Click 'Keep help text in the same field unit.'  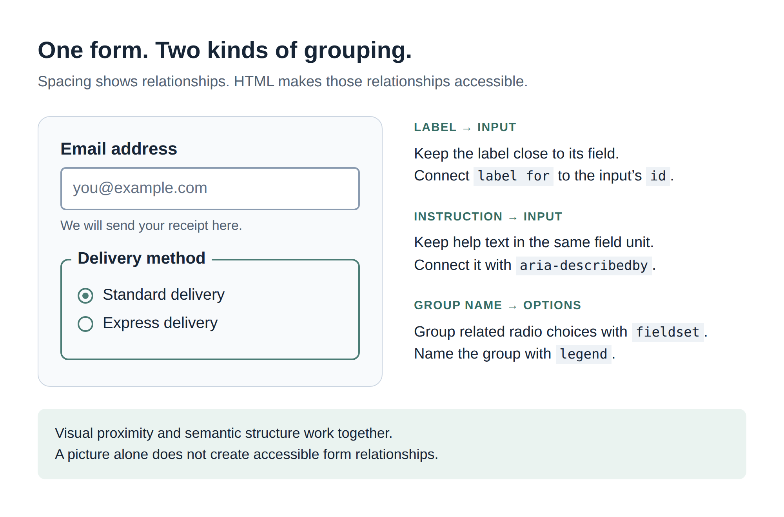(x=534, y=242)
